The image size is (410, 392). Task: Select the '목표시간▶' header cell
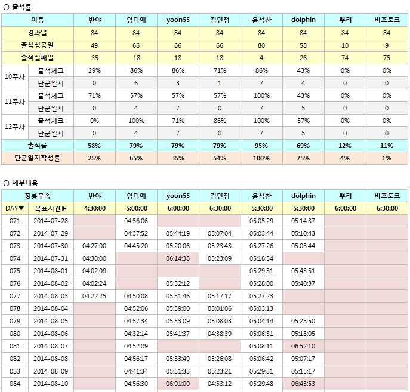(51, 208)
